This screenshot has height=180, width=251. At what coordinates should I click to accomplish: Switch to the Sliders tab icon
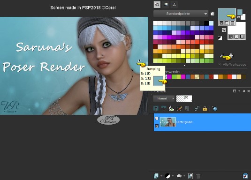pyautogui.click(x=174, y=5)
